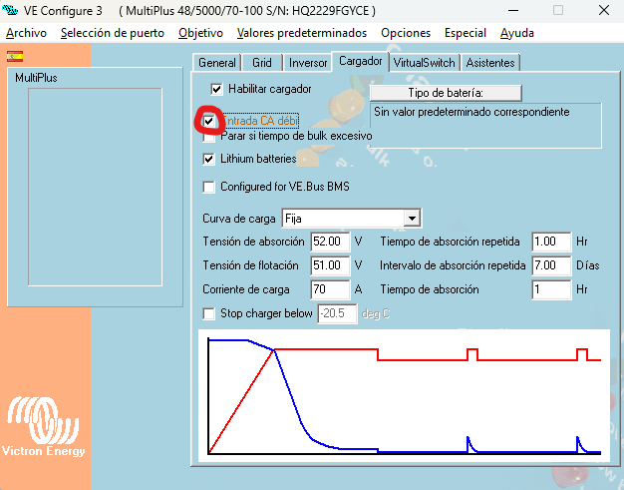This screenshot has height=490, width=624.
Task: Click the Tensión de absorción voltage field
Action: coord(330,242)
